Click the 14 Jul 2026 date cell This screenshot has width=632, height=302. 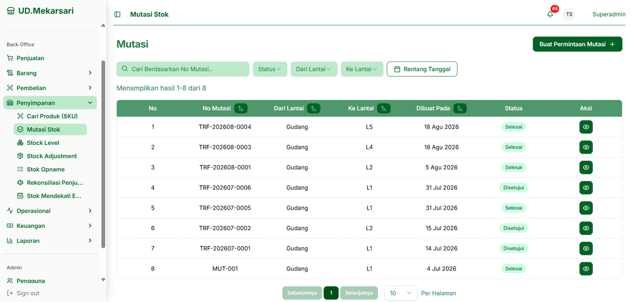click(x=441, y=248)
